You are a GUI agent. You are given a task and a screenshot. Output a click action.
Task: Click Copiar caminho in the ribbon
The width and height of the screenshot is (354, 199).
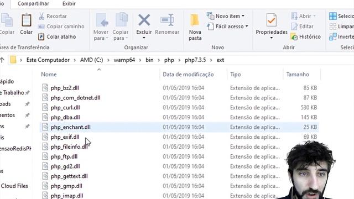[61, 27]
